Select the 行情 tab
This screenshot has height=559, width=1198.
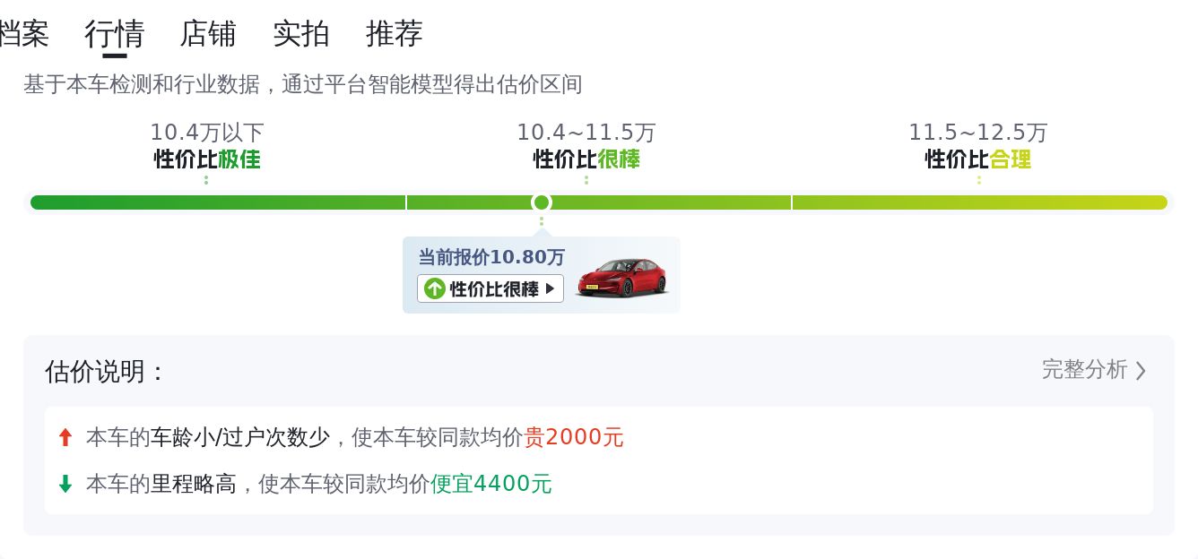[x=115, y=34]
